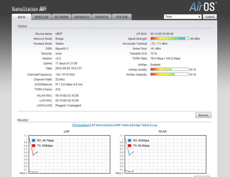Switch to the WIRELESS tab
This screenshot has width=230, height=177.
coord(41,17)
